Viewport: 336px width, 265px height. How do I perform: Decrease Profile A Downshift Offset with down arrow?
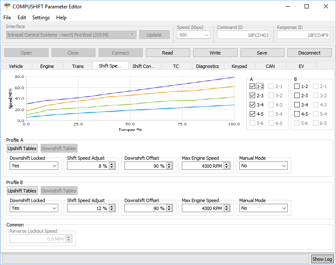tap(169, 168)
